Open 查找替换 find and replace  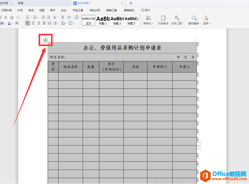pyautogui.click(x=194, y=20)
